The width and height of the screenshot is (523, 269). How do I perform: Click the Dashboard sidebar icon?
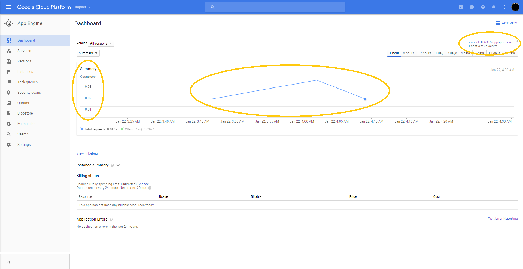[x=9, y=40]
